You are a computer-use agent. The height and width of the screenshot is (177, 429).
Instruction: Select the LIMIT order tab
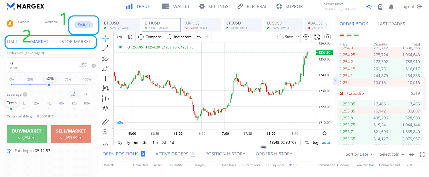pyautogui.click(x=12, y=42)
